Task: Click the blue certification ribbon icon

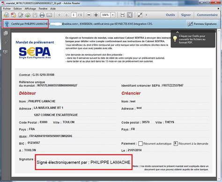Action: coord(7,24)
